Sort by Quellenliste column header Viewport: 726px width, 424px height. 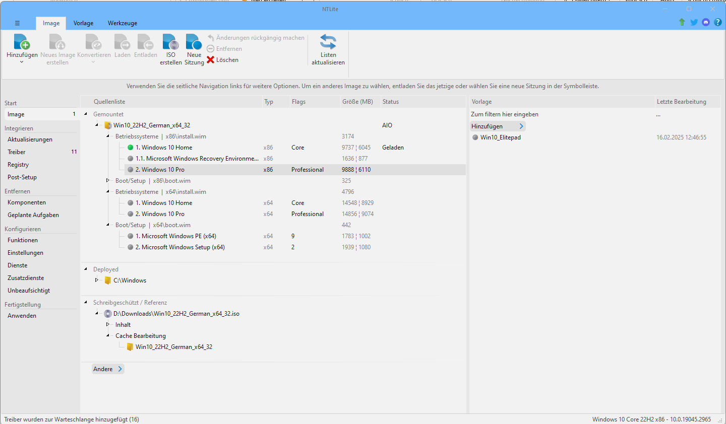point(171,102)
